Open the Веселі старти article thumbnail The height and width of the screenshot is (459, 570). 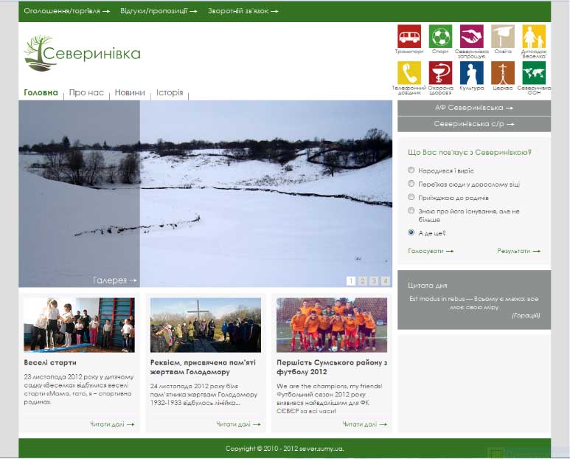click(x=79, y=325)
